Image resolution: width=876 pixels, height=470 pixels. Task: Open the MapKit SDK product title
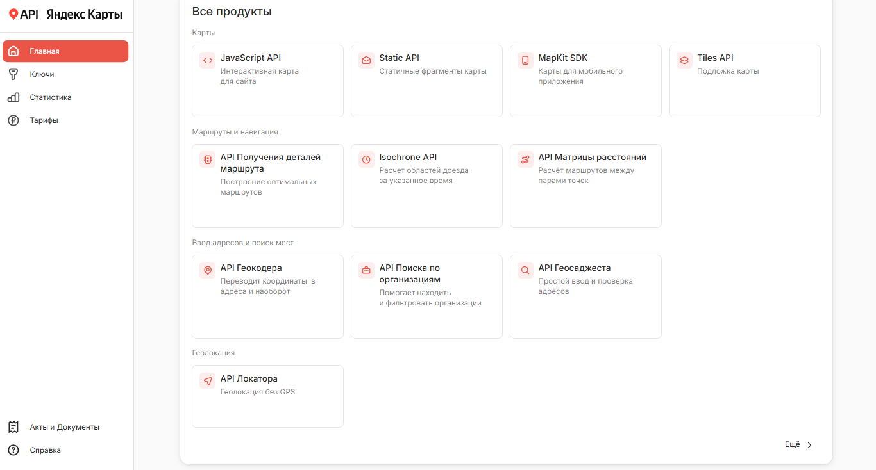pyautogui.click(x=563, y=58)
